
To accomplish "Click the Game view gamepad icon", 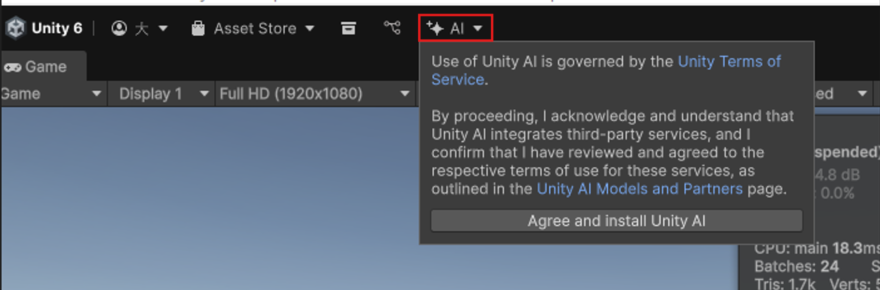I will coord(13,66).
